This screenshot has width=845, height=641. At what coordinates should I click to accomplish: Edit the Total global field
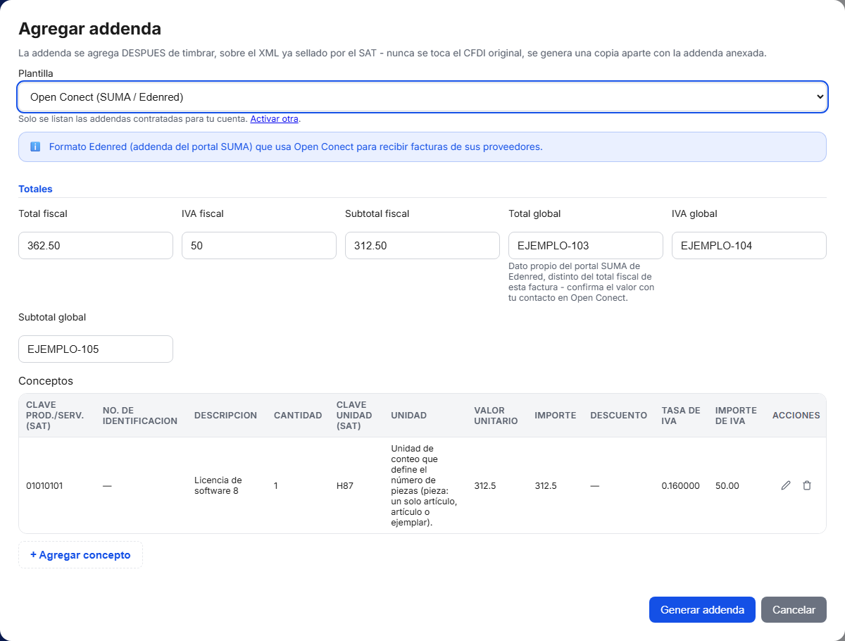(586, 246)
